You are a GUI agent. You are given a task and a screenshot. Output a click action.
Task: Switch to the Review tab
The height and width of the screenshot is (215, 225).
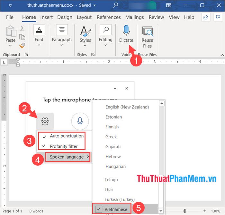click(x=156, y=17)
